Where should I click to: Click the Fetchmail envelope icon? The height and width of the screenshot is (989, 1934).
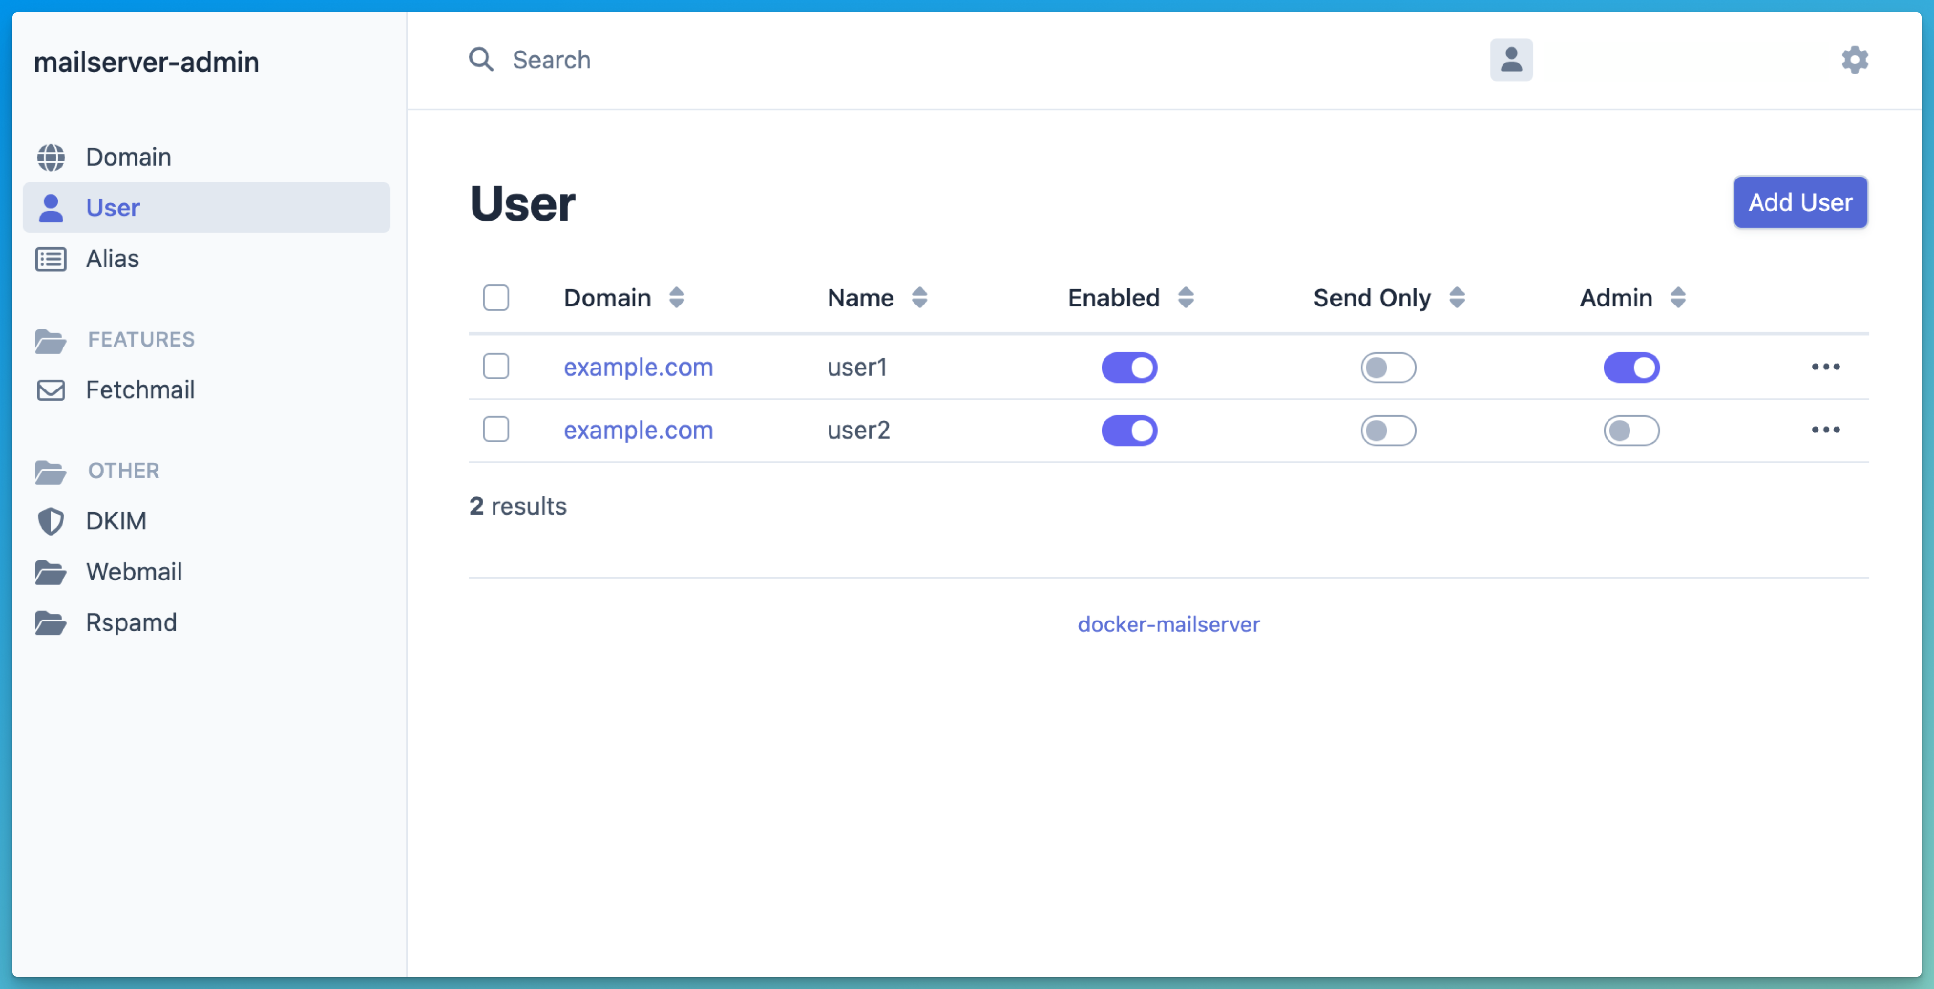50,390
